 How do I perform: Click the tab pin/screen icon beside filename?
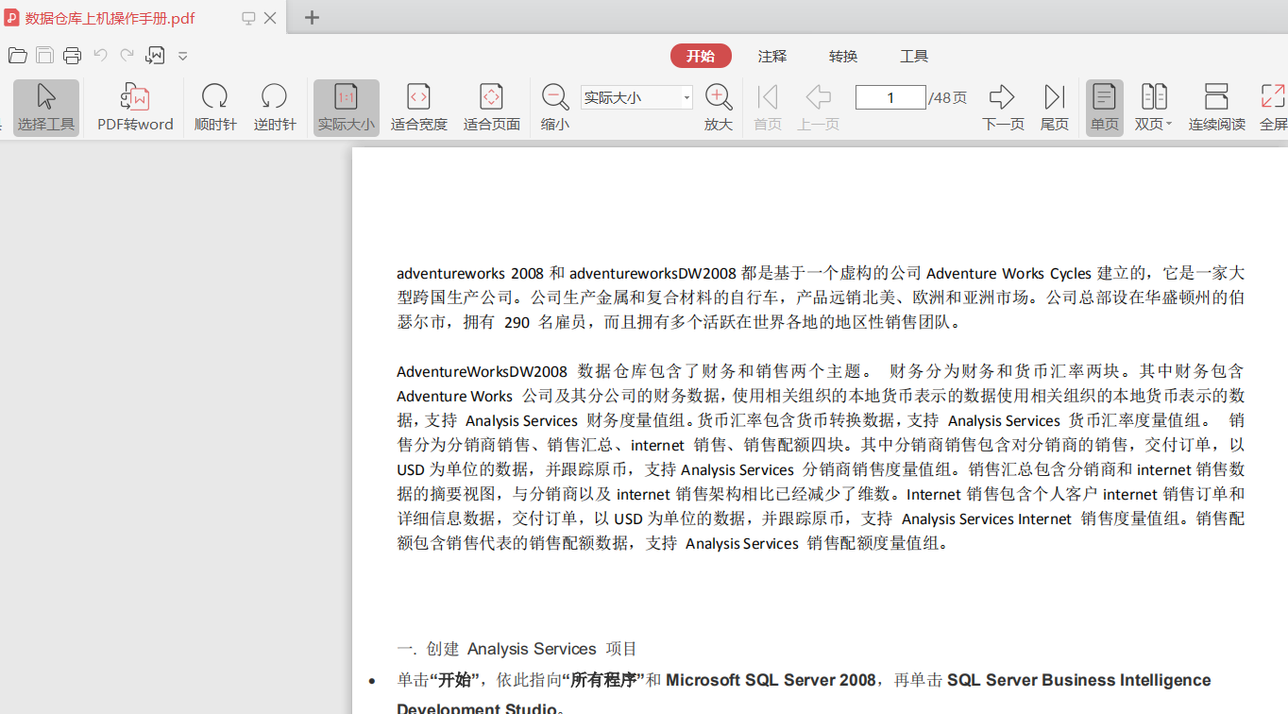coord(248,18)
